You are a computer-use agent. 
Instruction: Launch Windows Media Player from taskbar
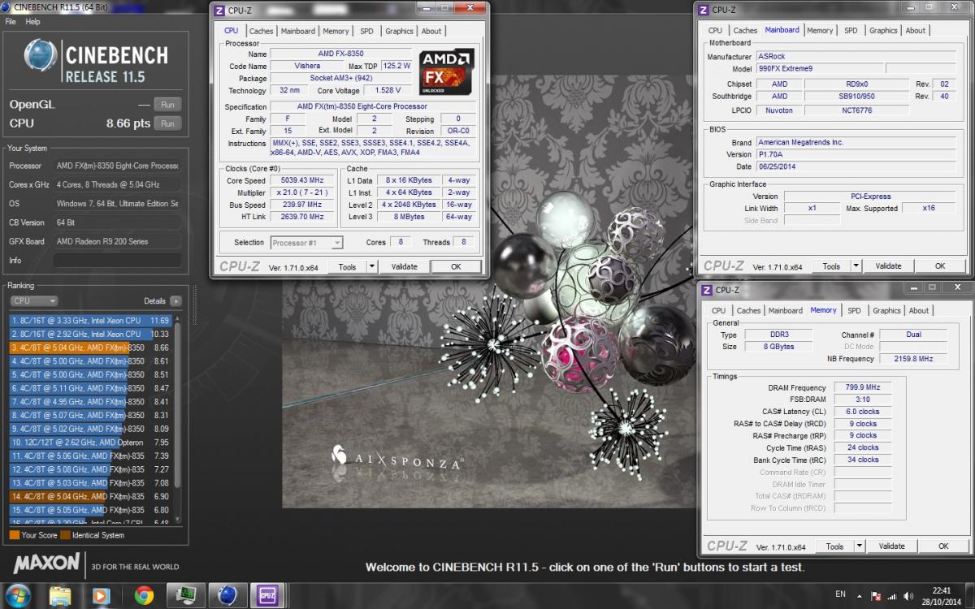coord(102,595)
